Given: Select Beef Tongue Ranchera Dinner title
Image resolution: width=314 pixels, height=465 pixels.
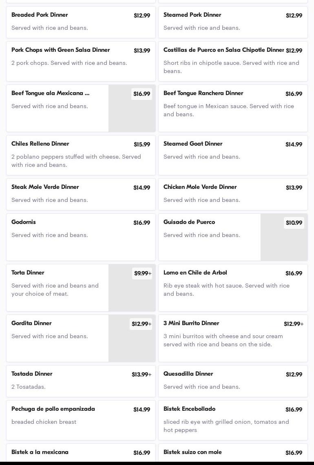Looking at the screenshot, I should click(203, 93).
